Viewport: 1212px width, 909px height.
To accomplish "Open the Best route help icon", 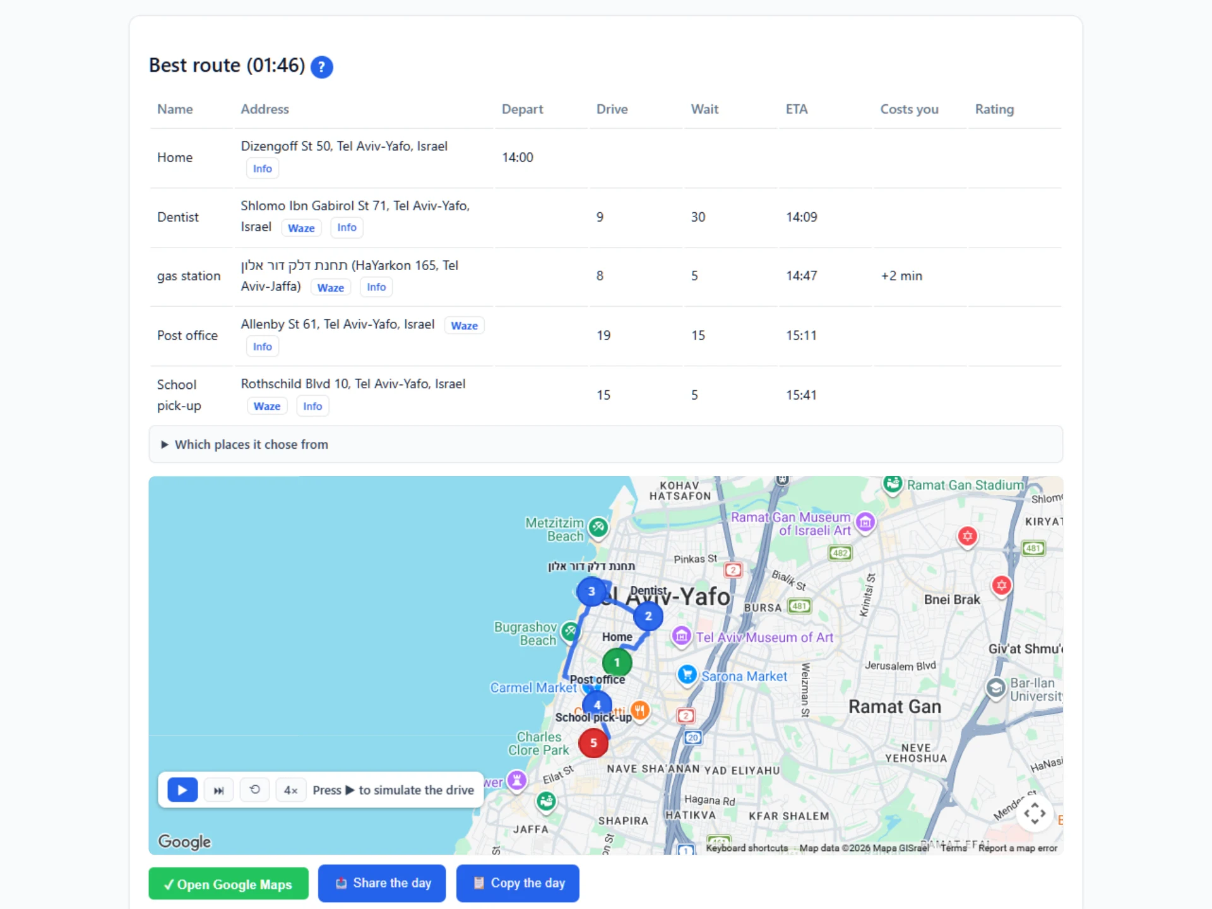I will tap(322, 66).
